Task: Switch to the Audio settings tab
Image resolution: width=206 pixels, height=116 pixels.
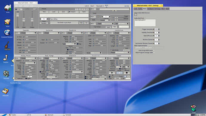Action: coord(140,9)
